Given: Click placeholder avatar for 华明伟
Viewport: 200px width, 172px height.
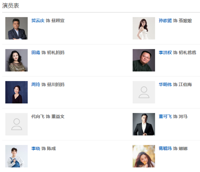Looking at the screenshot, I should [144, 92].
